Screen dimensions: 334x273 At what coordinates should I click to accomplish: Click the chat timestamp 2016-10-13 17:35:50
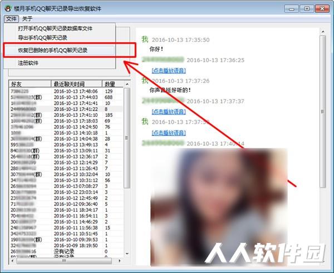pos(180,40)
